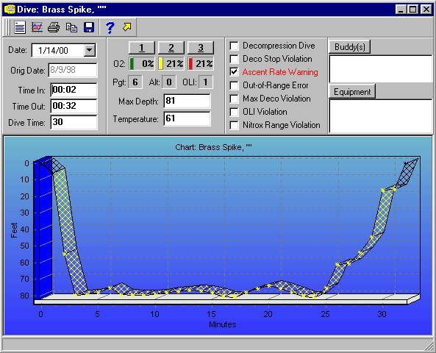Toggle the Nitrox Range Violation checkbox
The height and width of the screenshot is (353, 436).
tap(234, 125)
